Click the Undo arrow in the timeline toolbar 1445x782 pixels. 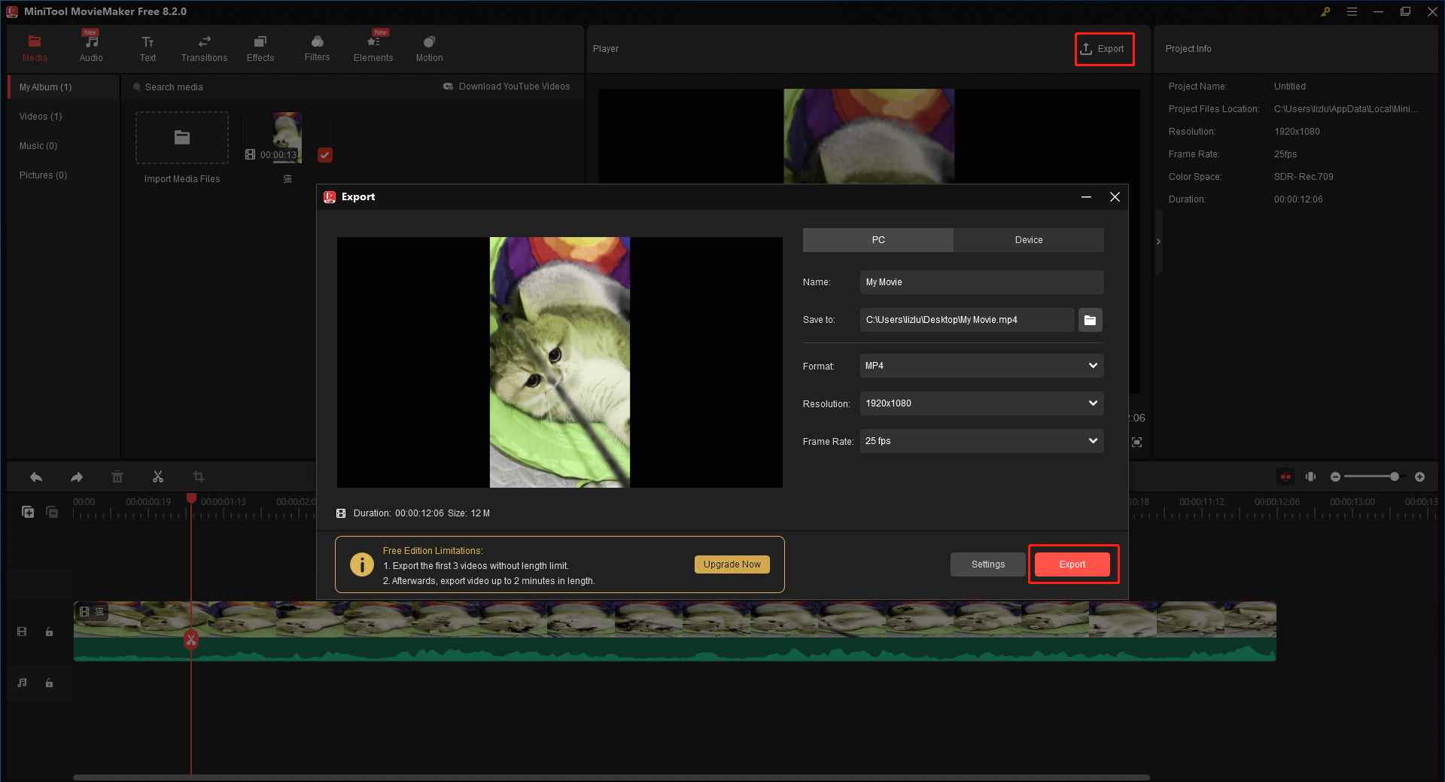35,476
